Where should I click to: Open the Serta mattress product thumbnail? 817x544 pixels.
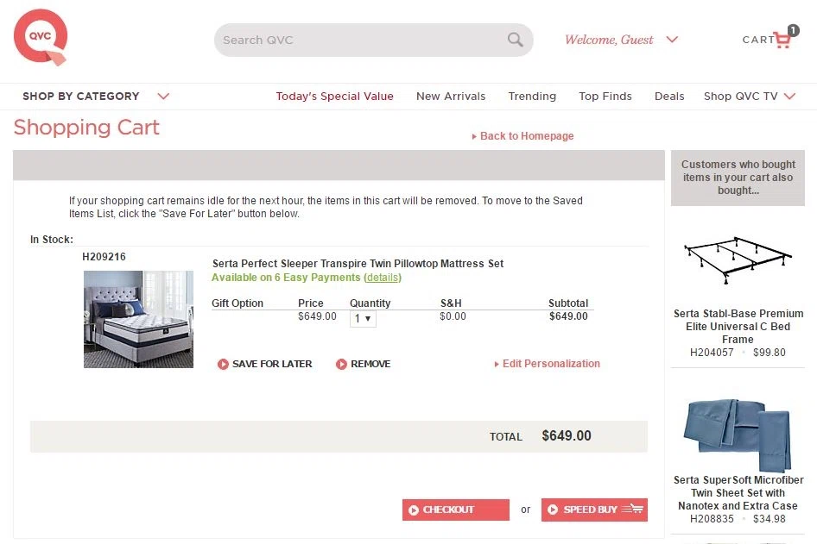pyautogui.click(x=138, y=319)
